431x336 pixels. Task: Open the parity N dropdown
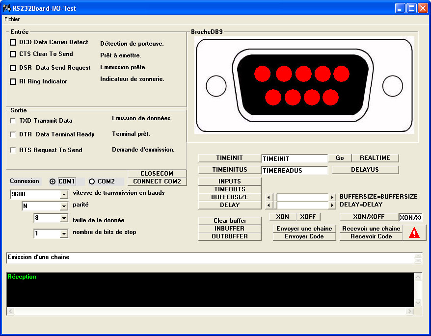click(x=64, y=206)
